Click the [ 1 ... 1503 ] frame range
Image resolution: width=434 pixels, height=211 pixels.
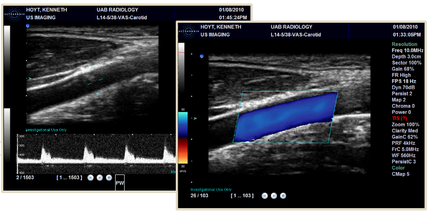pyautogui.click(x=69, y=178)
